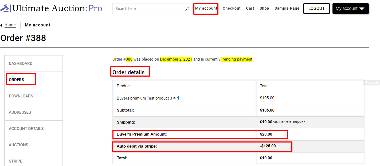Click the 'Pending payment' status text
Screen dimensions: 380x166
click(x=237, y=59)
